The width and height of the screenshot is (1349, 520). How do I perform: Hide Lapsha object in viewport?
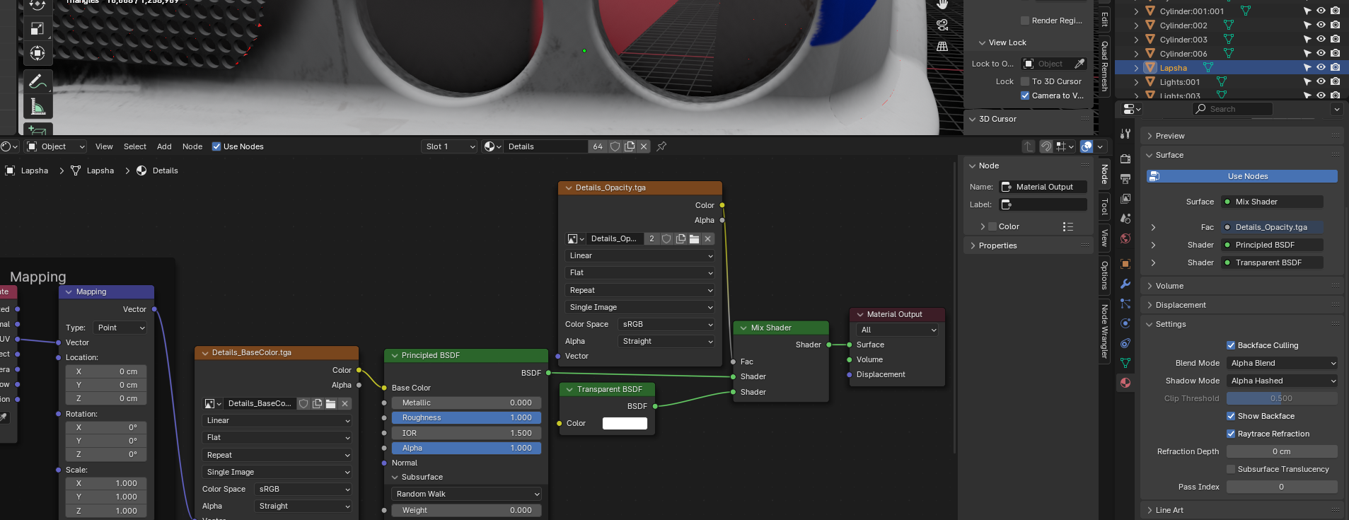pos(1321,68)
